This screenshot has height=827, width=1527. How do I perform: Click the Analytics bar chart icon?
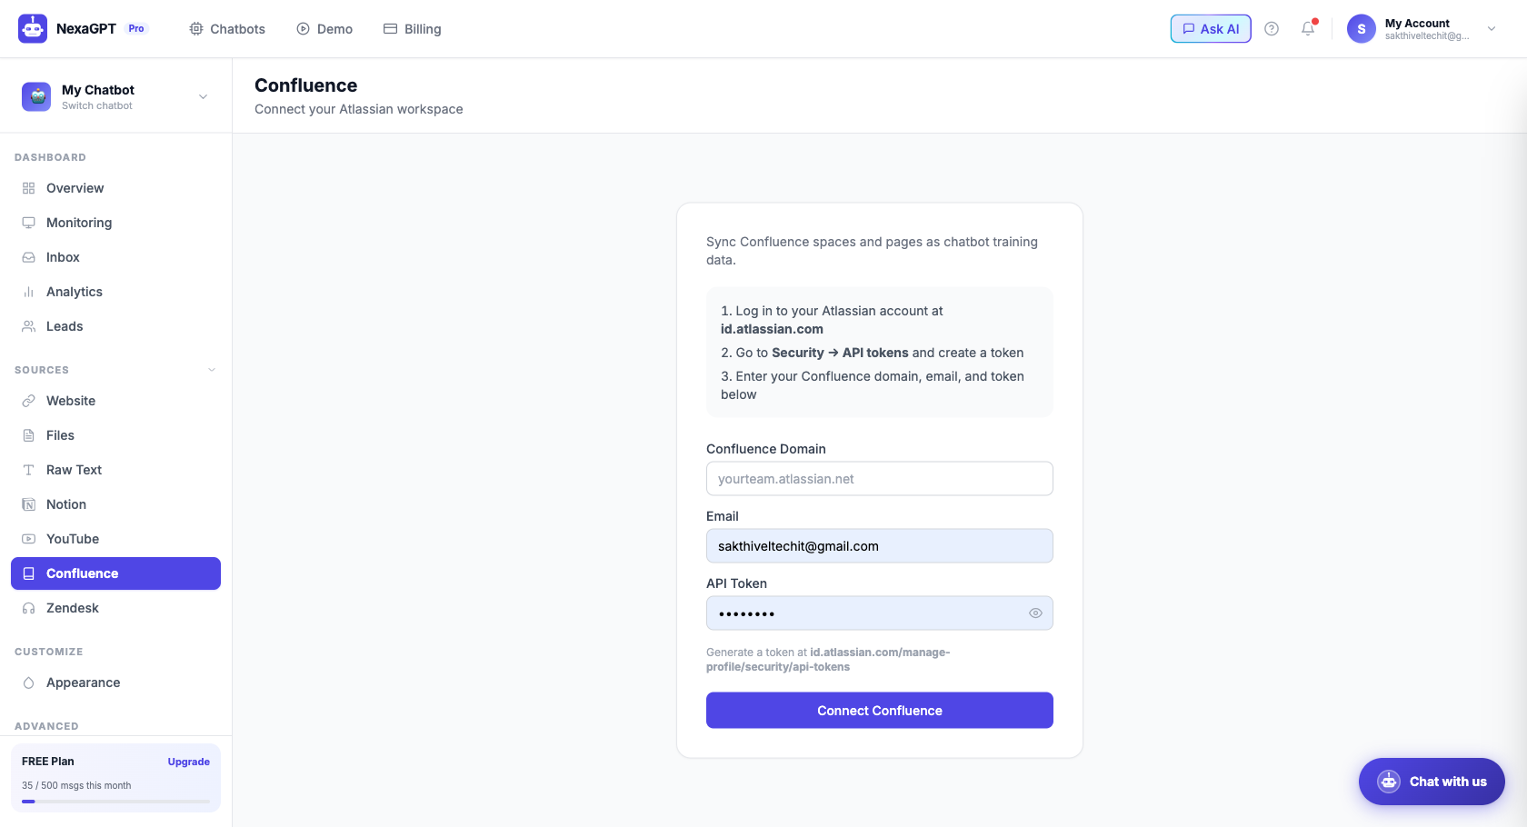(29, 292)
